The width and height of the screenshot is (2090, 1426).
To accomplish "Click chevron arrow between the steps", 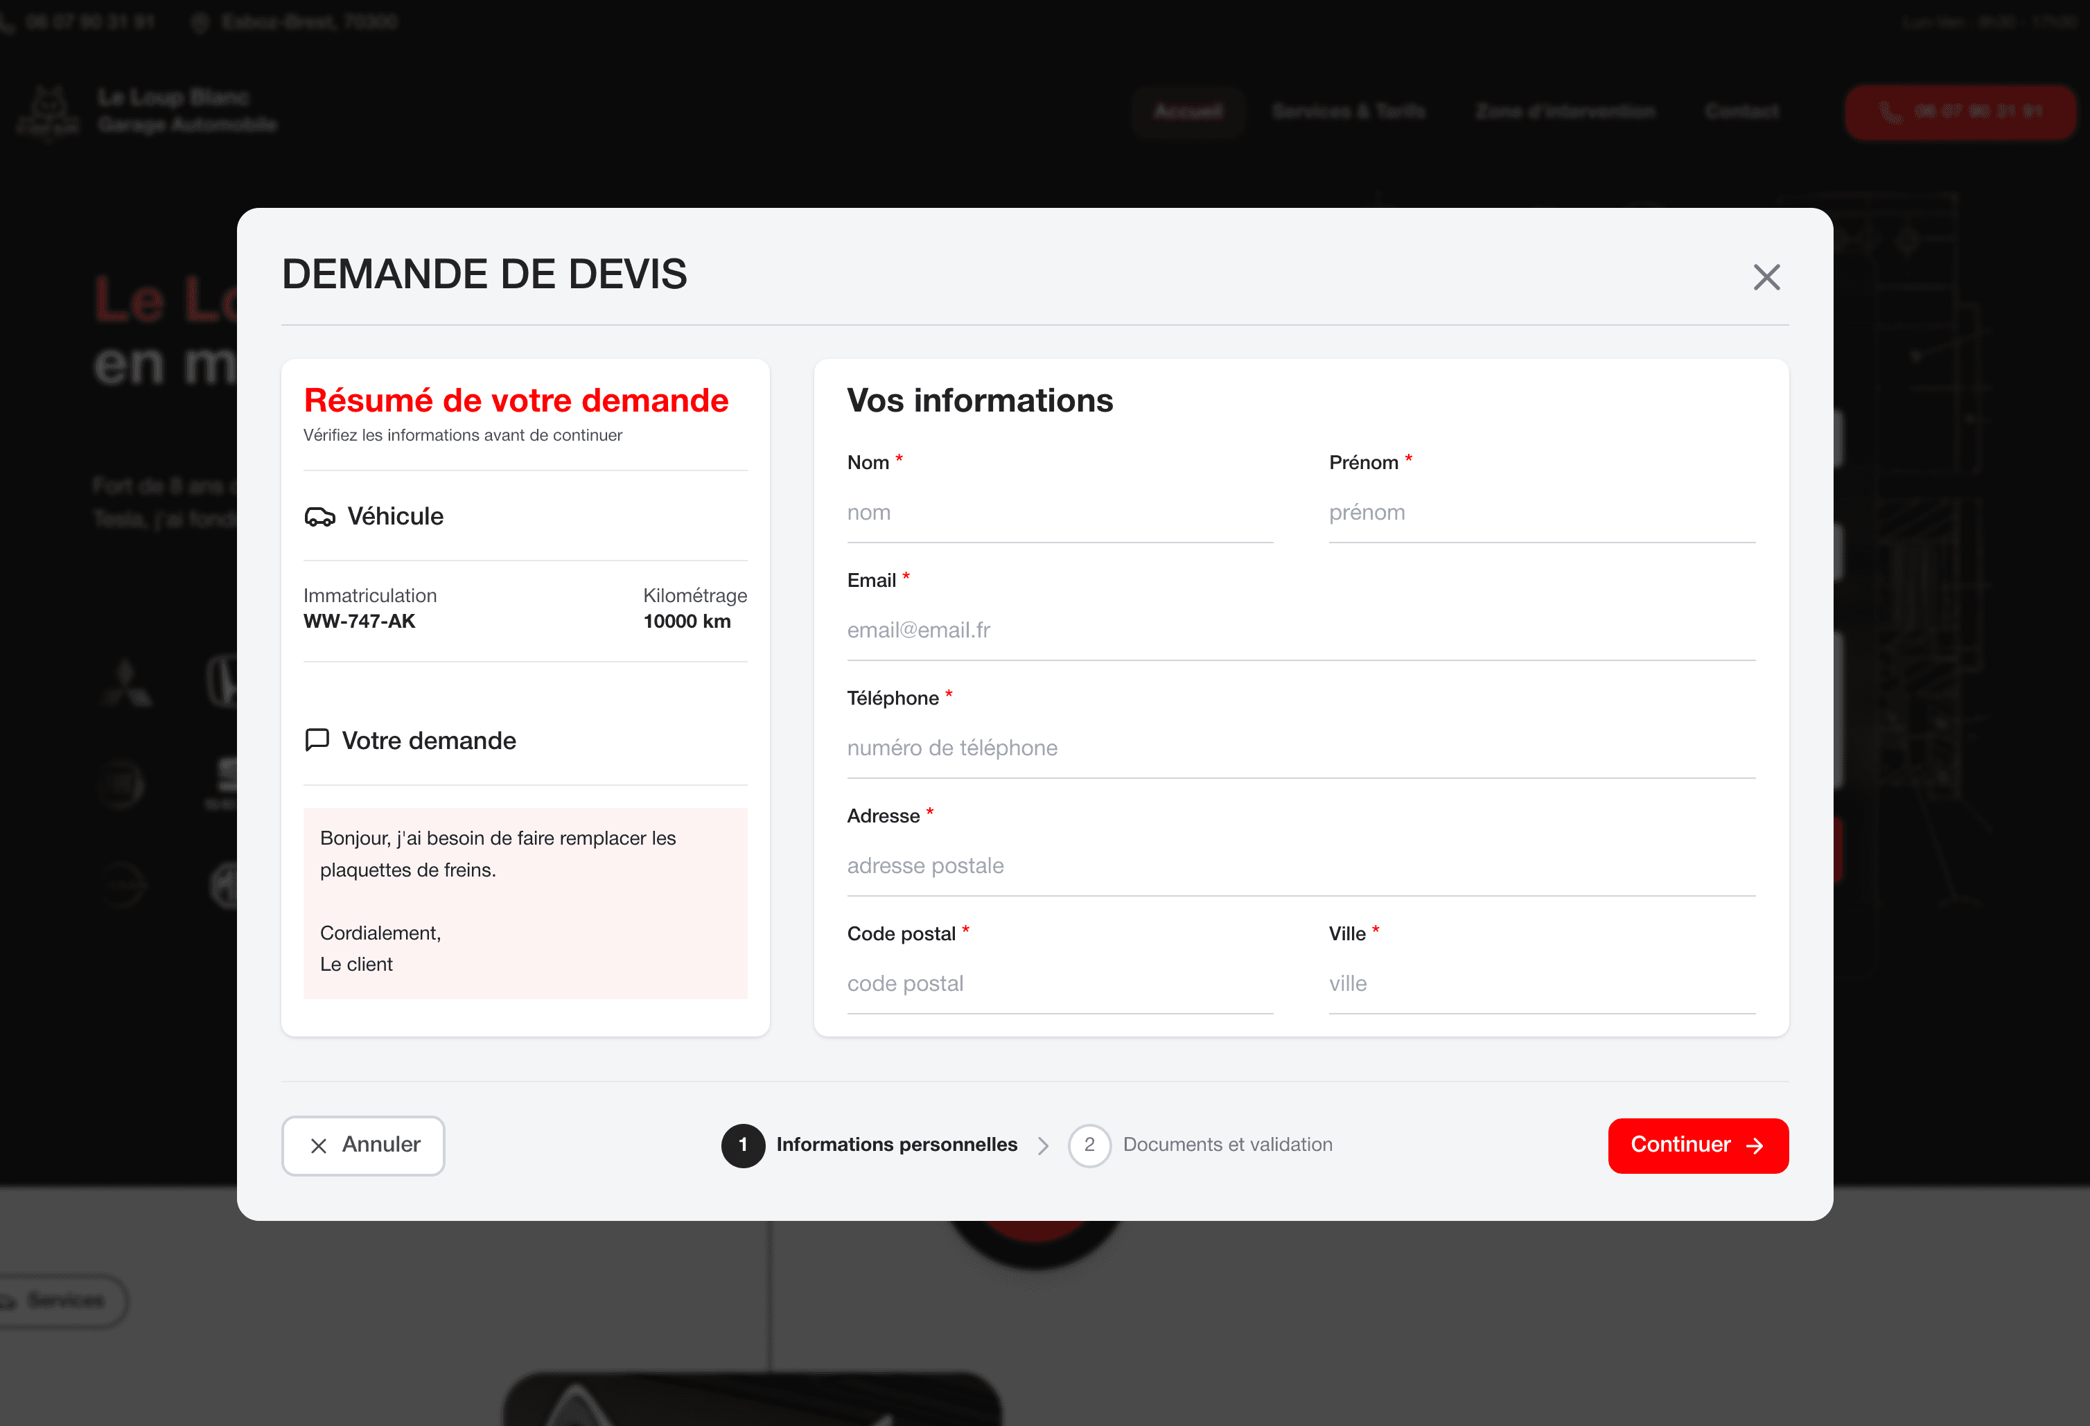I will tap(1043, 1145).
